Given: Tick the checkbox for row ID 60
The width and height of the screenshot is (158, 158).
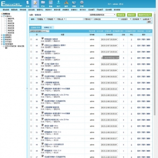Looking at the screenshot, I should [31, 76].
